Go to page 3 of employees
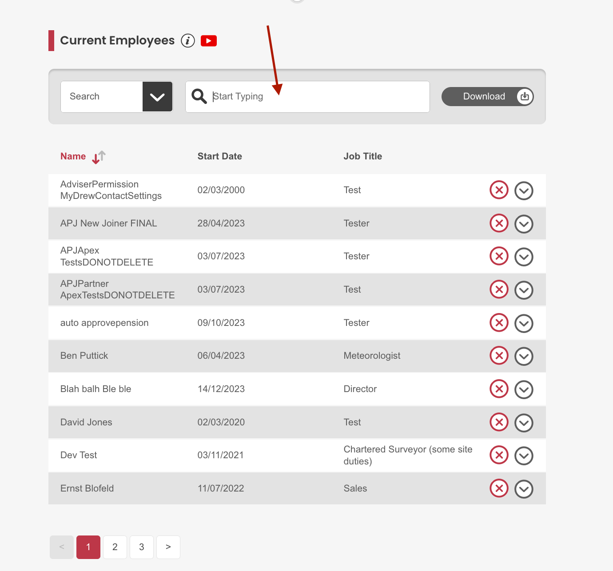 [142, 547]
